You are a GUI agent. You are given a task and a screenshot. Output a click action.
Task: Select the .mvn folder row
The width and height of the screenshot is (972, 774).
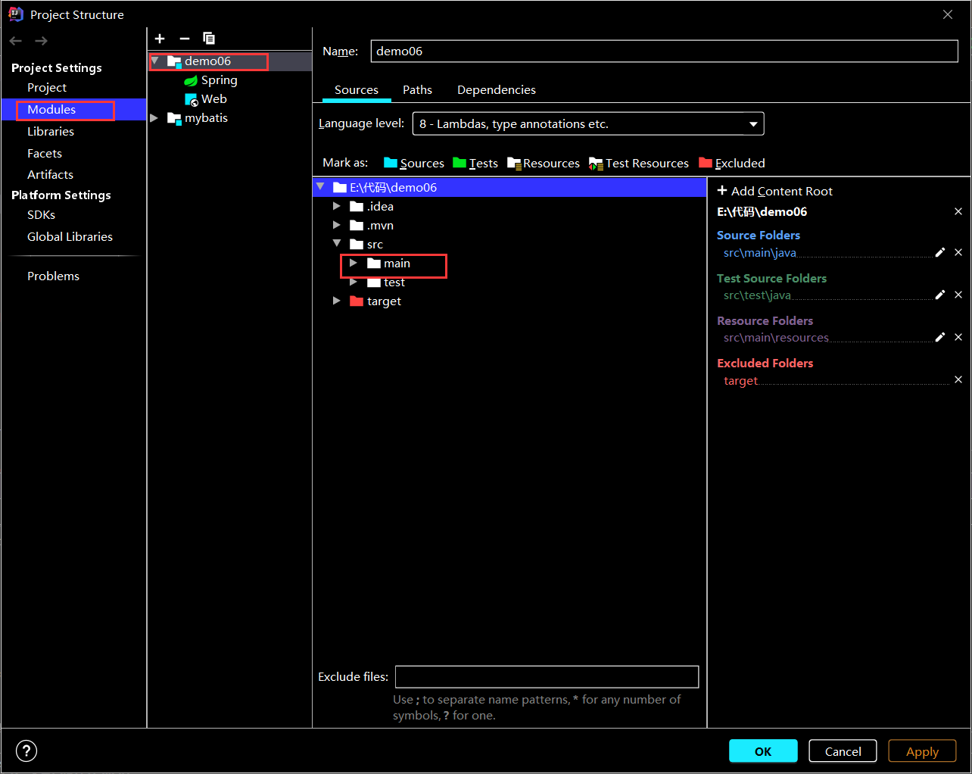[509, 225]
